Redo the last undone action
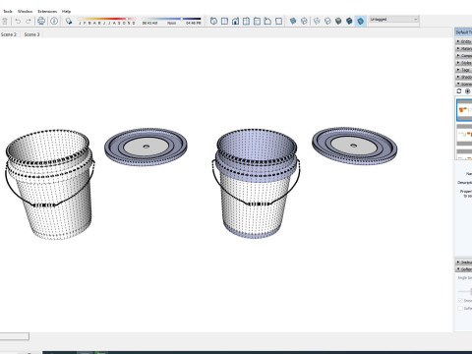The width and height of the screenshot is (472, 354). pos(29,22)
